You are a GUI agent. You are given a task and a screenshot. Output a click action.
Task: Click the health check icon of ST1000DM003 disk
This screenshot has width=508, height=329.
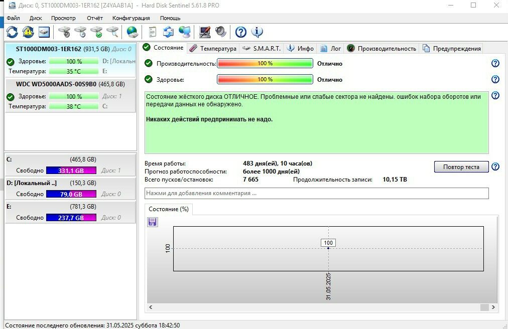point(11,62)
